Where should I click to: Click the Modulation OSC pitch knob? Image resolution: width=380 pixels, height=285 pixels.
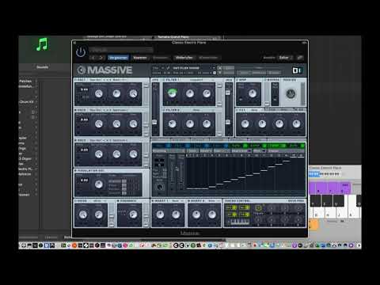[x=99, y=184]
